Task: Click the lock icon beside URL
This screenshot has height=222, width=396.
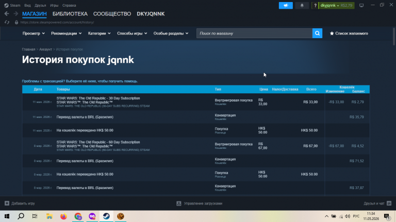Action: 16,22
